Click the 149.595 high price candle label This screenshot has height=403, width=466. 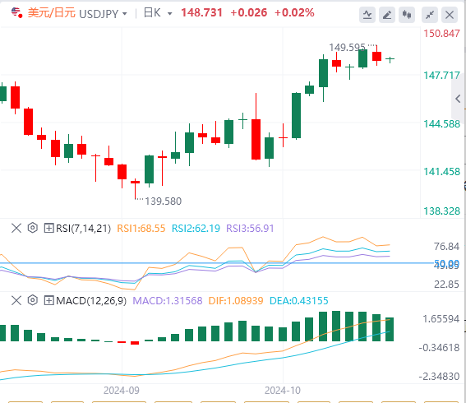click(347, 47)
